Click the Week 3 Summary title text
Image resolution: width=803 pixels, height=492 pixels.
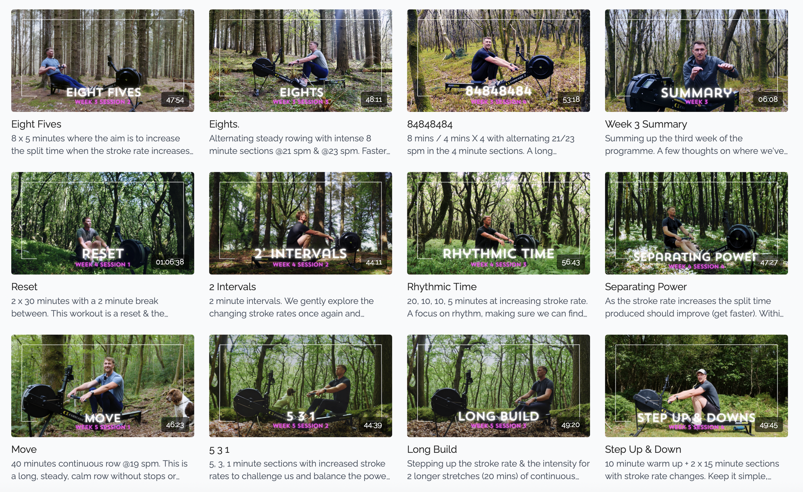point(646,124)
